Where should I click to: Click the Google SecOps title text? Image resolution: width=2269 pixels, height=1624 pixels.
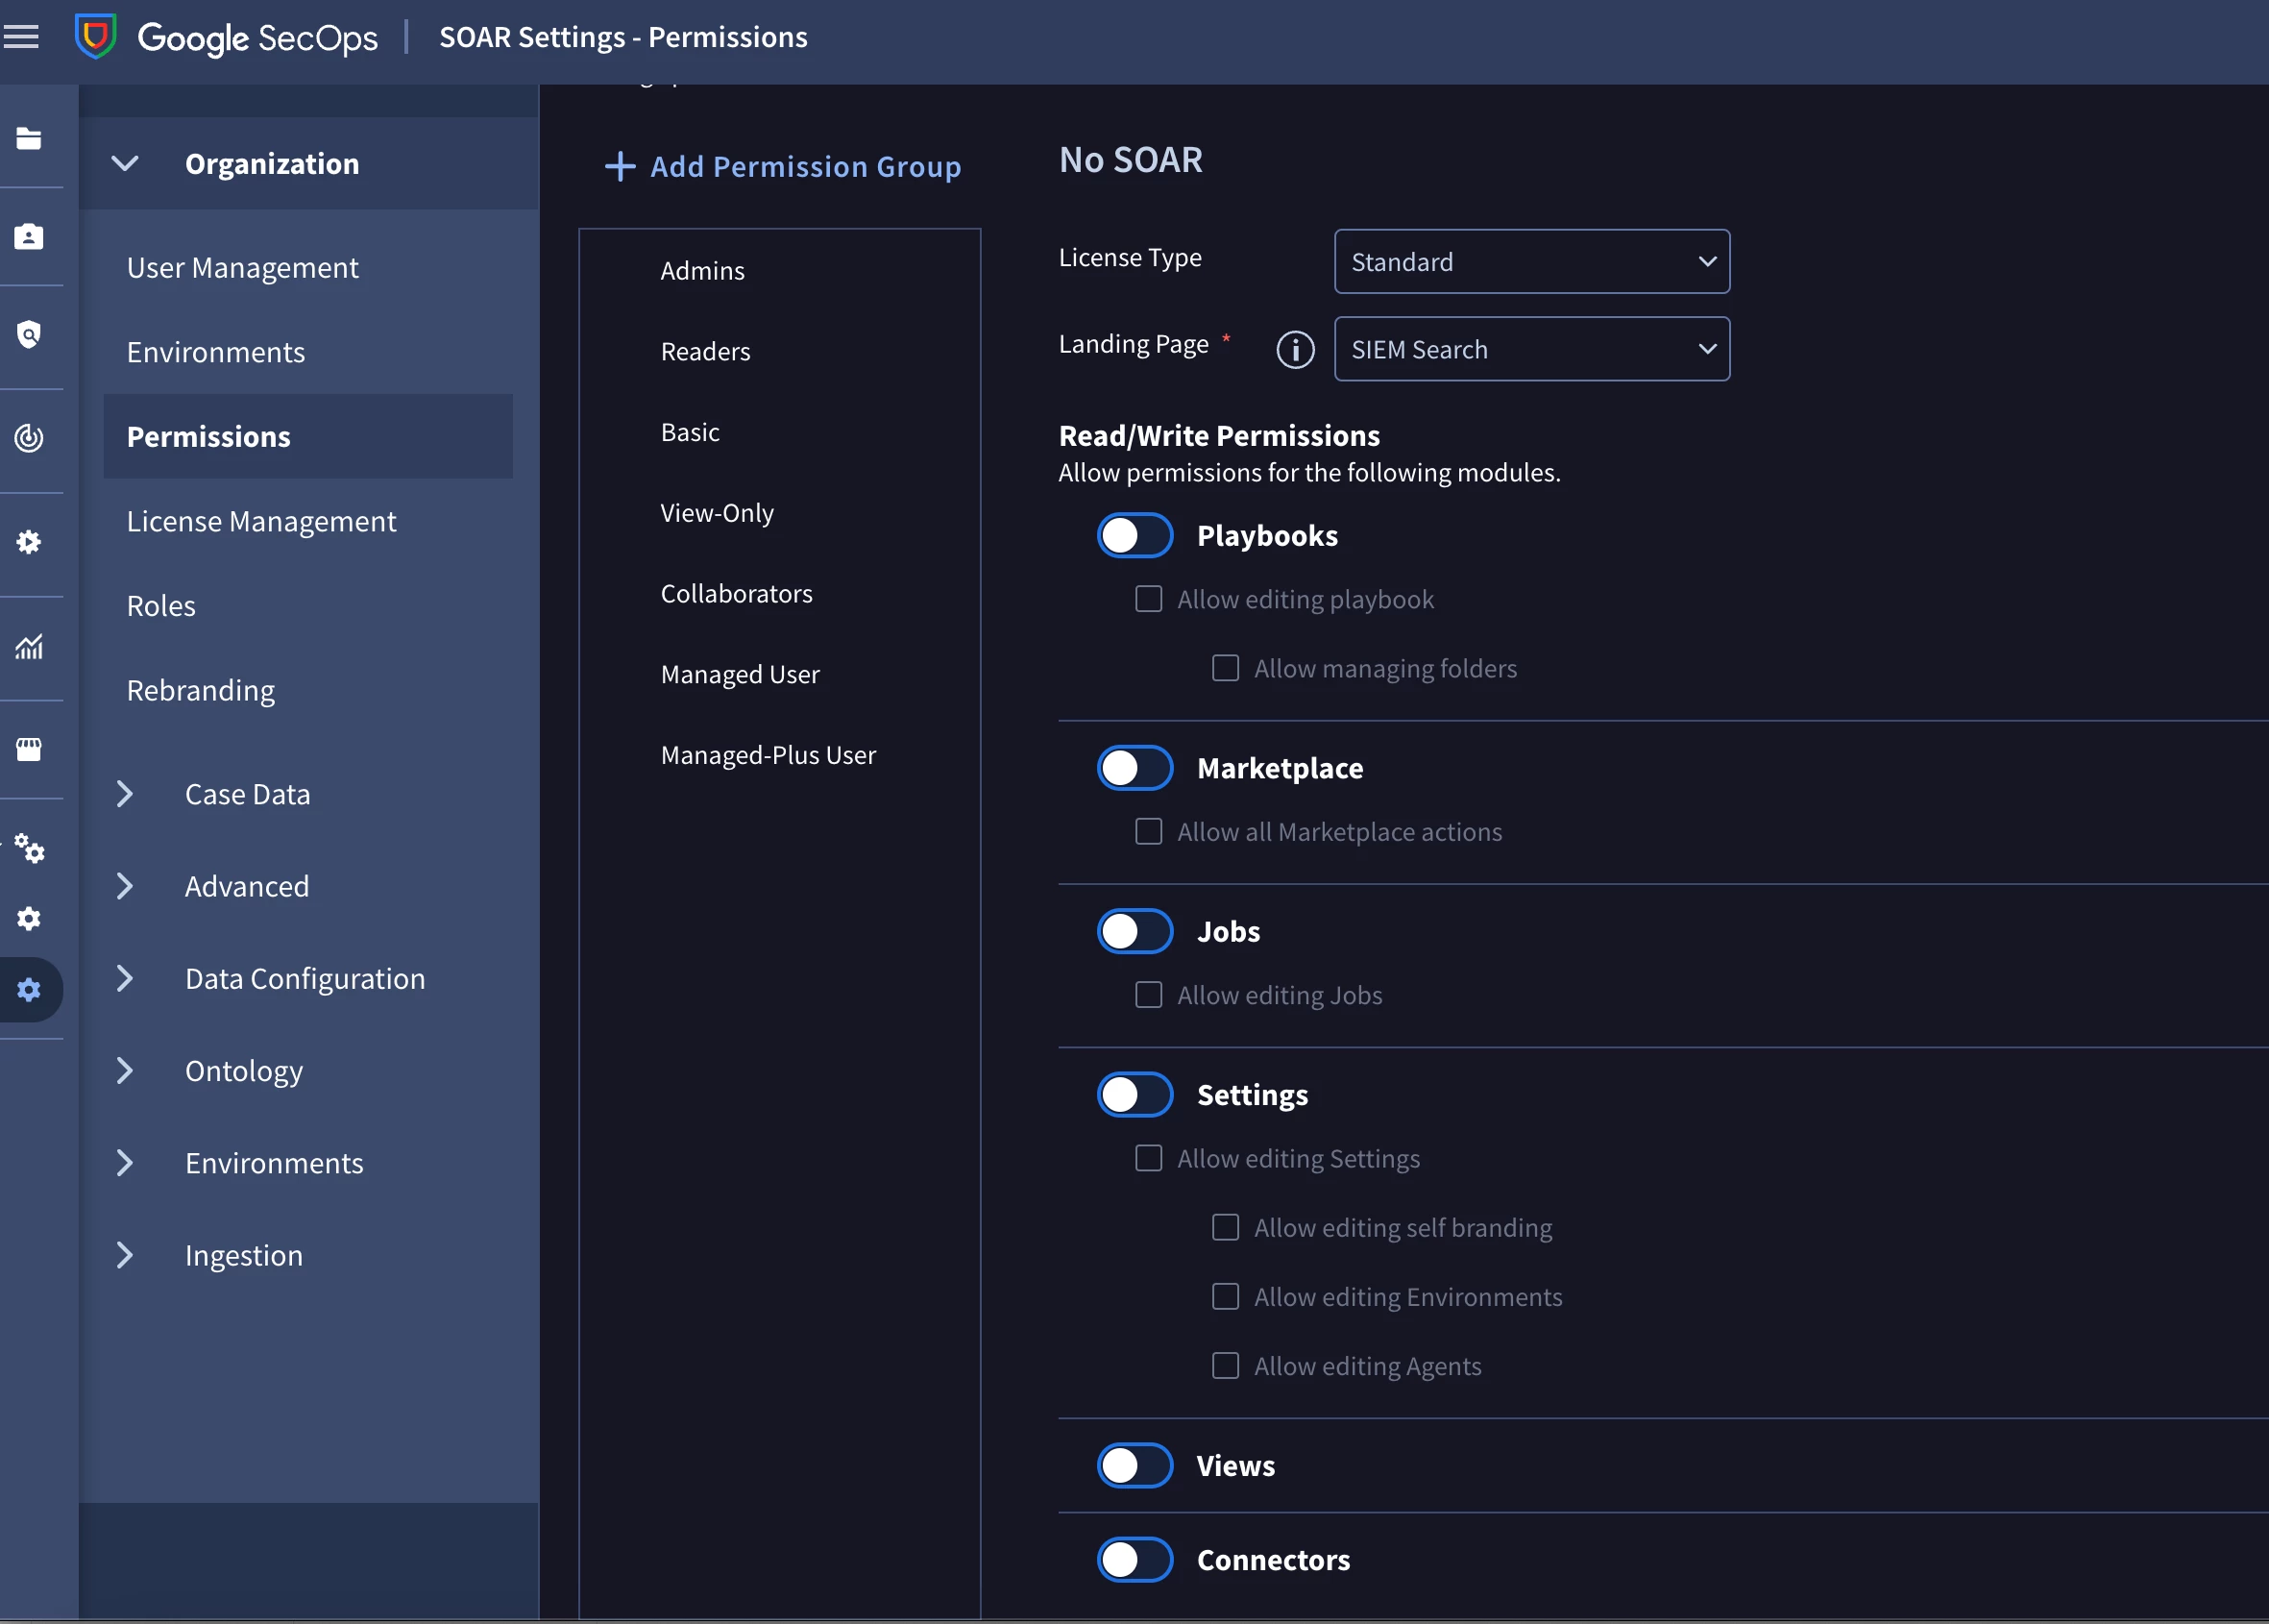257,38
